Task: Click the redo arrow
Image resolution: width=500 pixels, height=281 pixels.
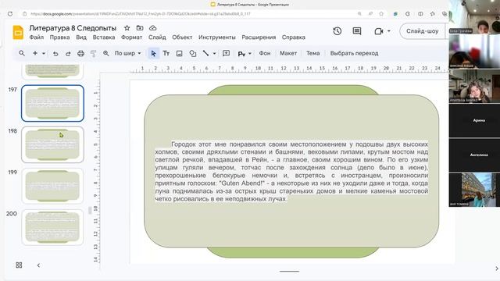Action: (x=68, y=54)
